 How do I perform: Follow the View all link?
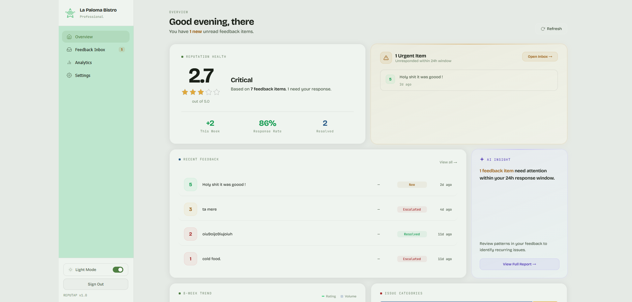448,162
